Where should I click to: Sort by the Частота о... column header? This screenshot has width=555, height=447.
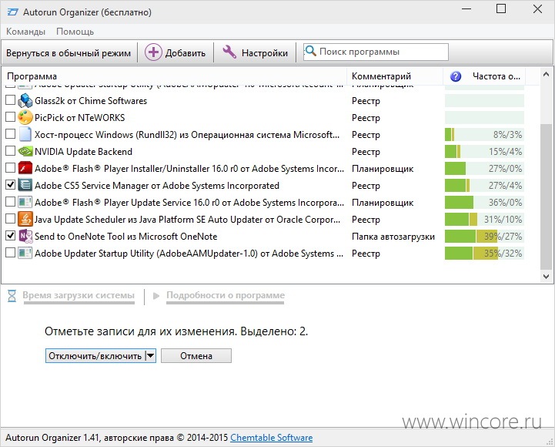484,76
